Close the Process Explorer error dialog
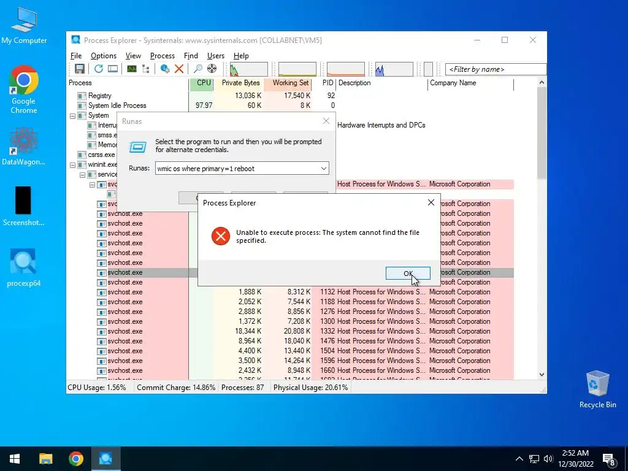This screenshot has height=471, width=628. [431, 202]
